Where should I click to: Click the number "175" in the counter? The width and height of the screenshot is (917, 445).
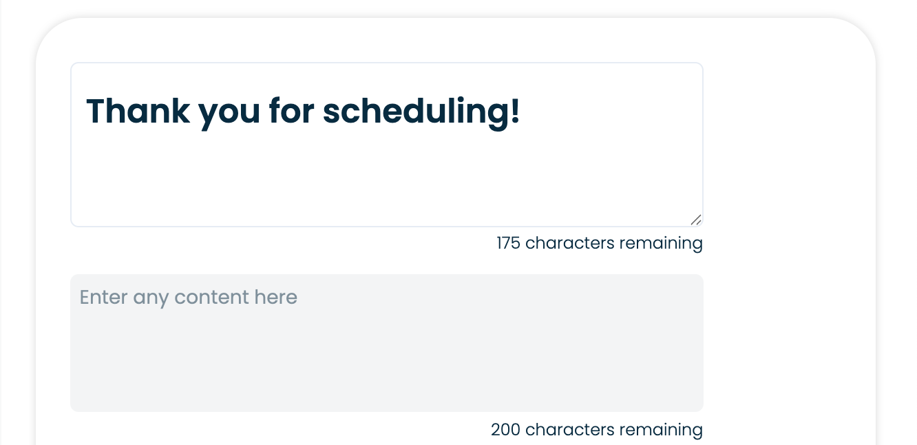tap(508, 243)
